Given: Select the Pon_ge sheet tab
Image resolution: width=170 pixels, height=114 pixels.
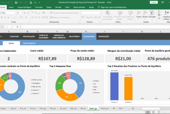Looking at the screenshot, I should (x=43, y=108).
